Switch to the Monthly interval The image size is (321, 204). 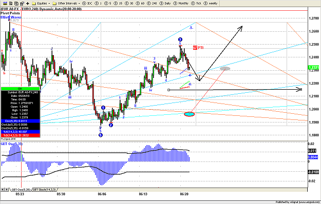[181, 3]
